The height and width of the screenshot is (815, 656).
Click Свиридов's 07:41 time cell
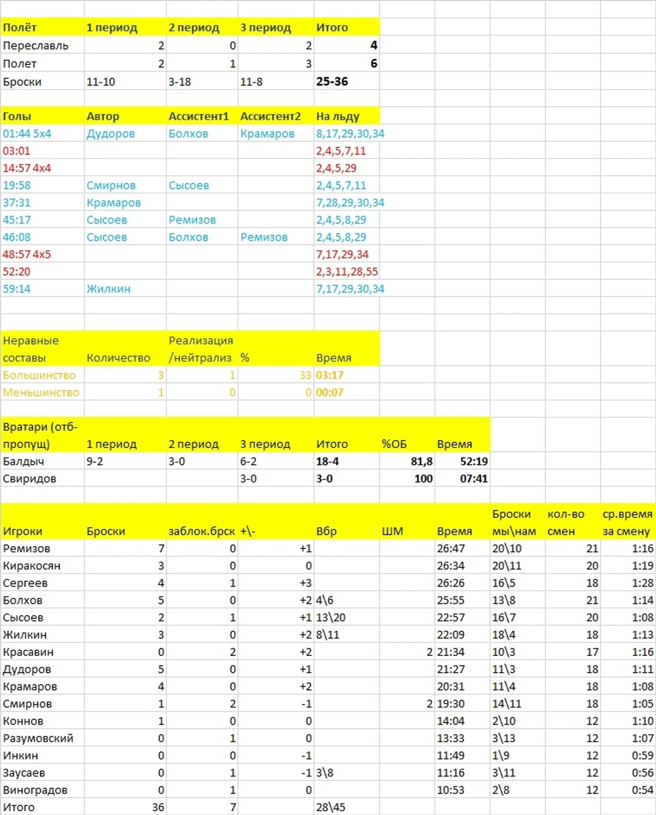point(462,479)
